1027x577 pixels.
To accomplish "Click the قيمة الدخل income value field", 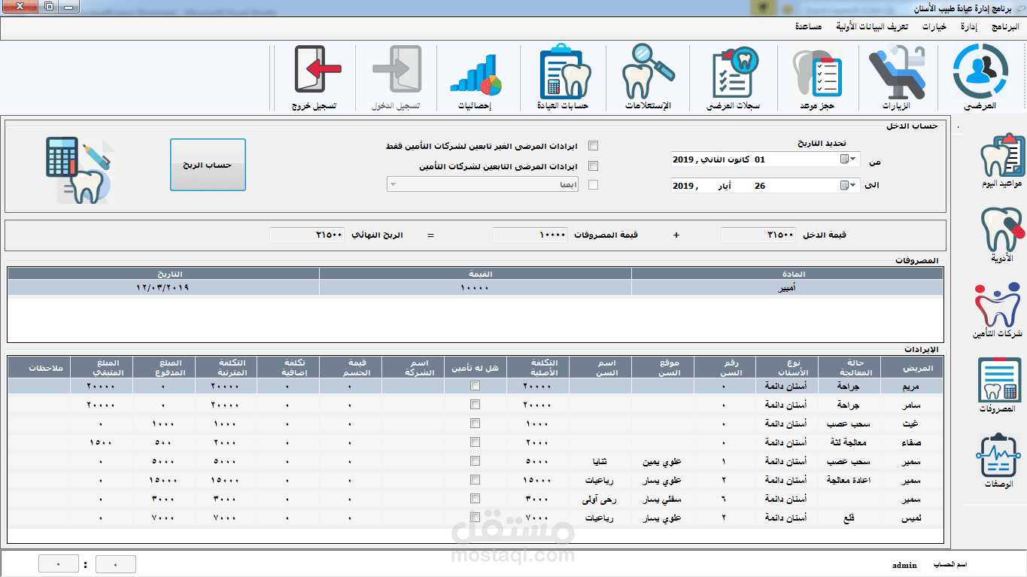I will tap(758, 235).
